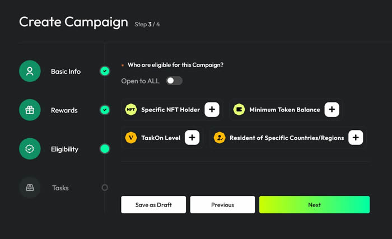This screenshot has width=392, height=239.
Task: Add Specific NFT Holder requirement
Action: pyautogui.click(x=212, y=110)
